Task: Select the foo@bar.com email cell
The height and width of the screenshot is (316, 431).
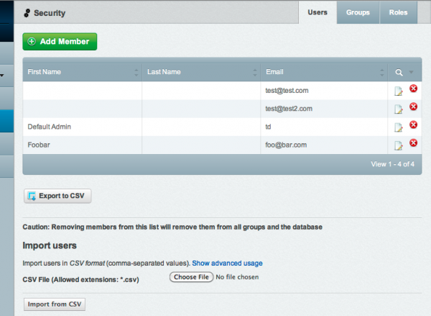Action: tap(324, 145)
